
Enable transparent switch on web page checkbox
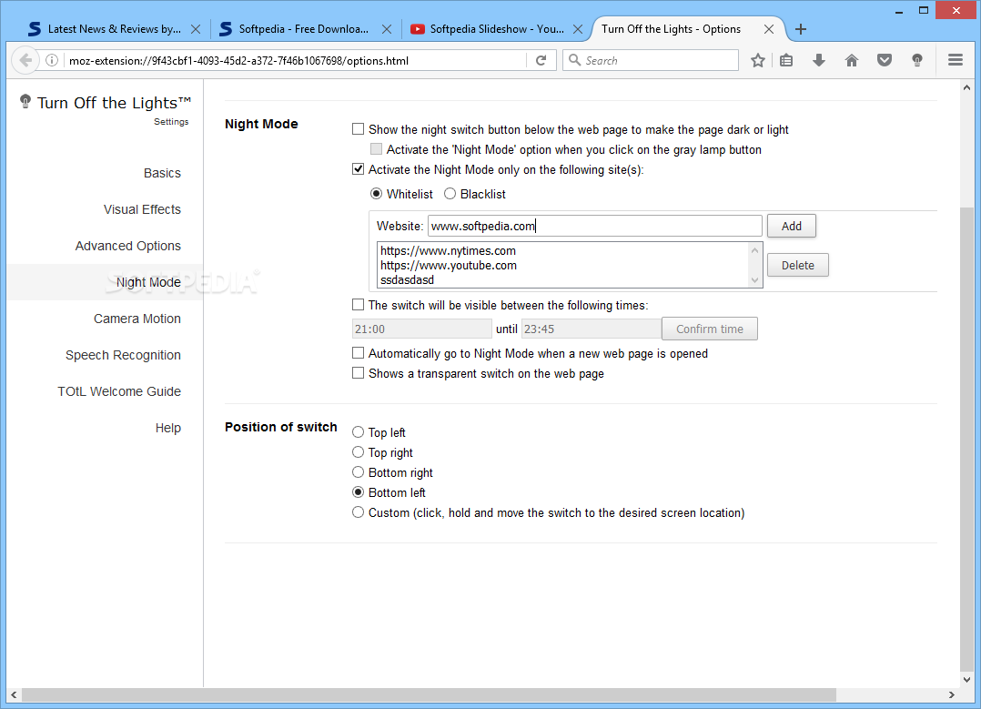[358, 373]
